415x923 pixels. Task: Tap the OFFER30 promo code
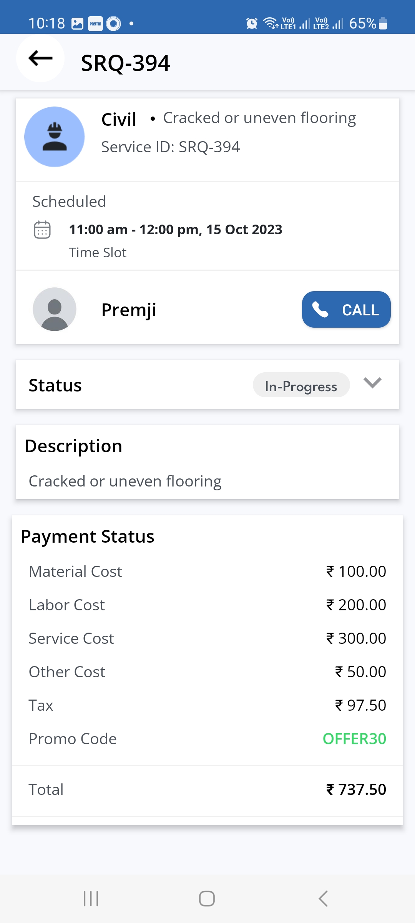click(354, 739)
